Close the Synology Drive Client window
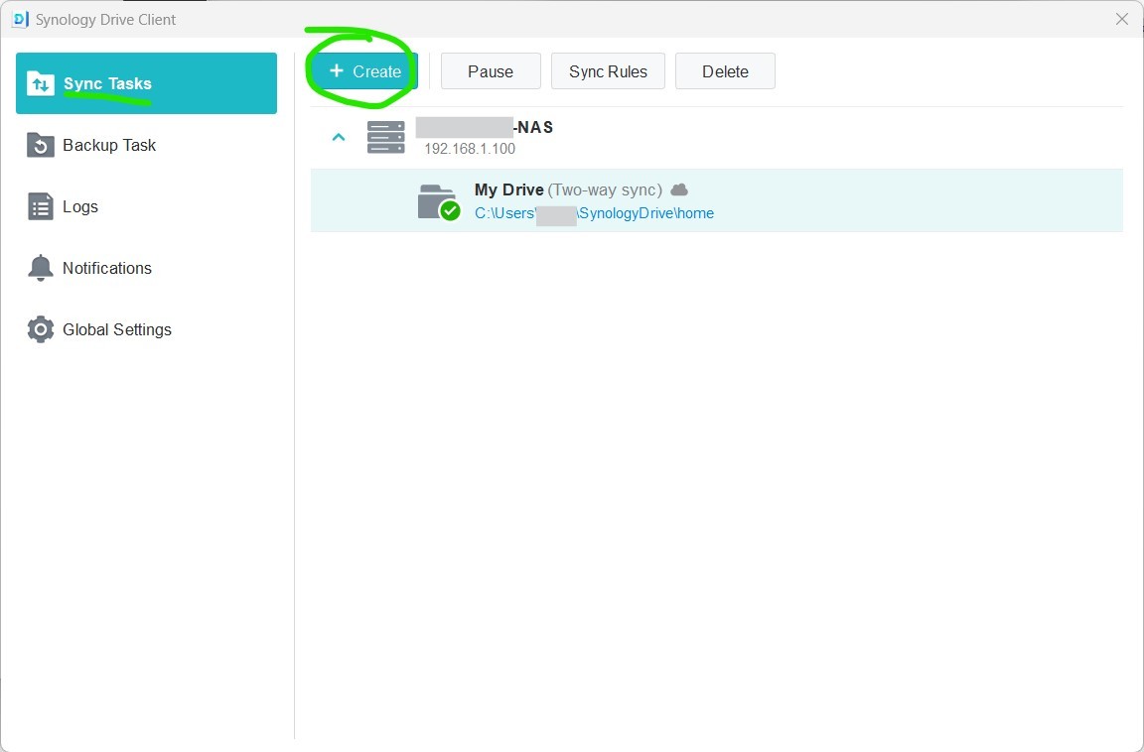The image size is (1144, 752). [x=1122, y=19]
